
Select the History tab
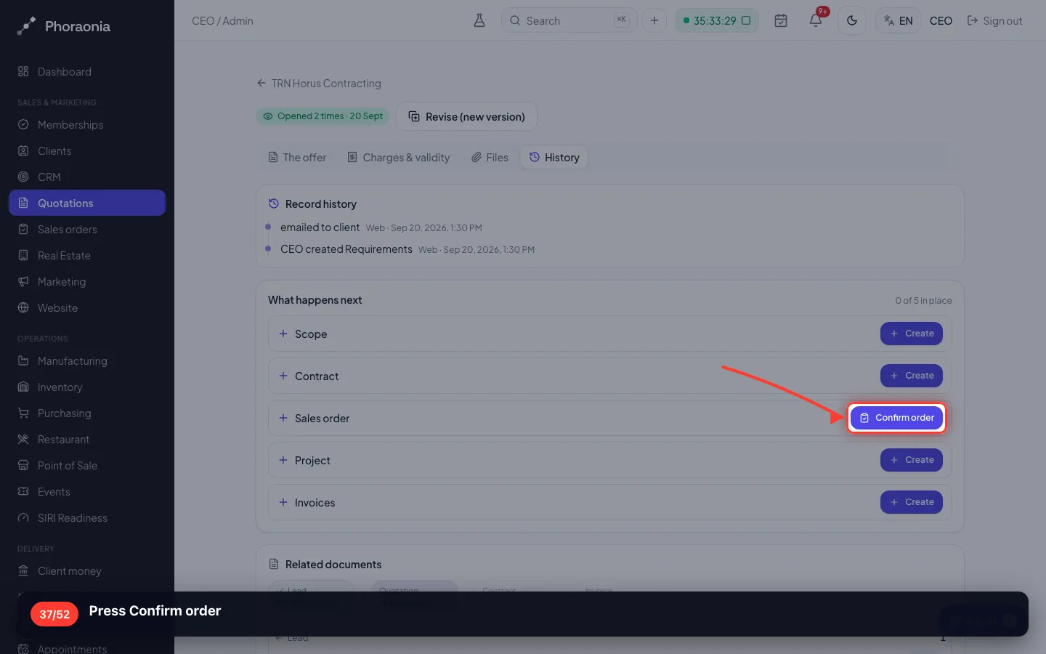coord(554,157)
